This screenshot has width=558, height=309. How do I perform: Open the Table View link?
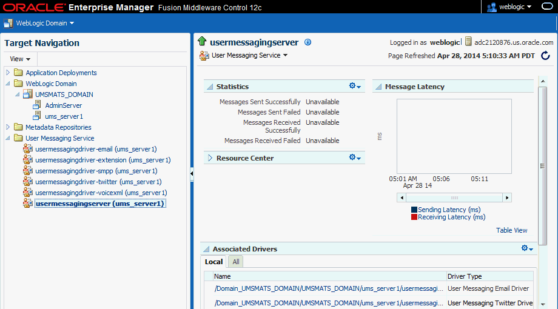511,230
